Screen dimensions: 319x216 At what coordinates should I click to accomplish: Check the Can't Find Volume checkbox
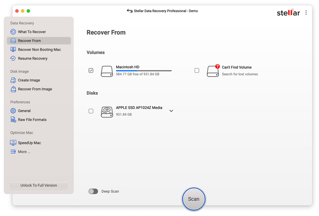point(197,71)
